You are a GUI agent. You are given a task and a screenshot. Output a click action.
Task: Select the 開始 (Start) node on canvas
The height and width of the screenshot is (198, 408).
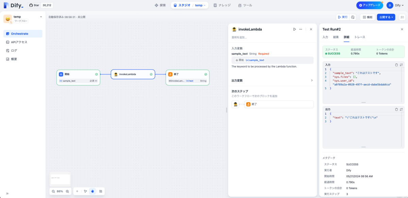pos(78,77)
